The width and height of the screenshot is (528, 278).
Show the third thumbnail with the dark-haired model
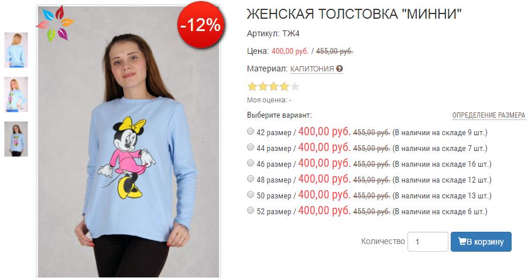coord(16,139)
